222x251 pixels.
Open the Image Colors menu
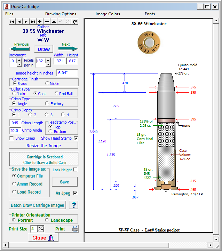coord(108,14)
